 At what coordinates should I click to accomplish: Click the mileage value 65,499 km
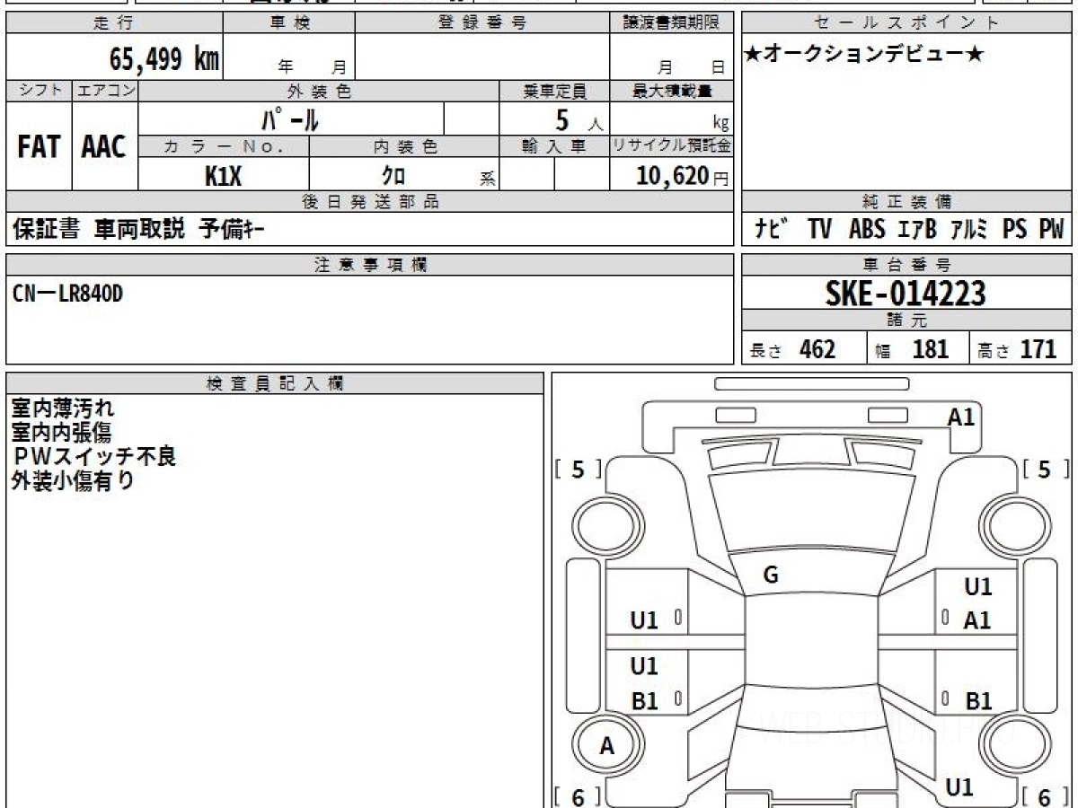coord(164,59)
